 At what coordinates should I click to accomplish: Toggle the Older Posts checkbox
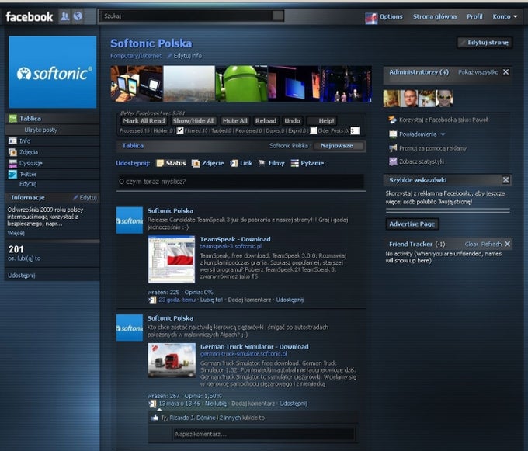314,130
